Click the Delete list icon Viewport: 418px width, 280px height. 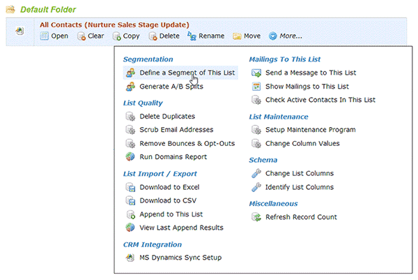coord(153,36)
